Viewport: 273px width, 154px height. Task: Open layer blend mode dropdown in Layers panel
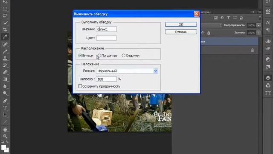[212, 25]
